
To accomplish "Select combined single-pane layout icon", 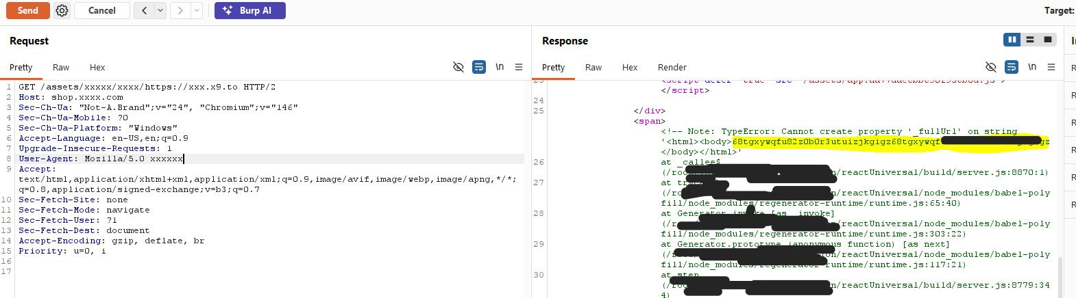I will click(1048, 40).
